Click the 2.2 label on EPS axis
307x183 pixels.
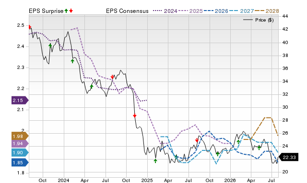21,89
